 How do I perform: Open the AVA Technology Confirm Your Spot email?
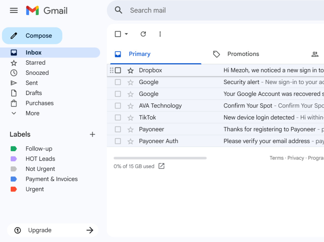point(215,106)
